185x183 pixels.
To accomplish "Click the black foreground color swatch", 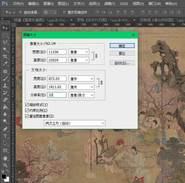I will click(4, 176).
